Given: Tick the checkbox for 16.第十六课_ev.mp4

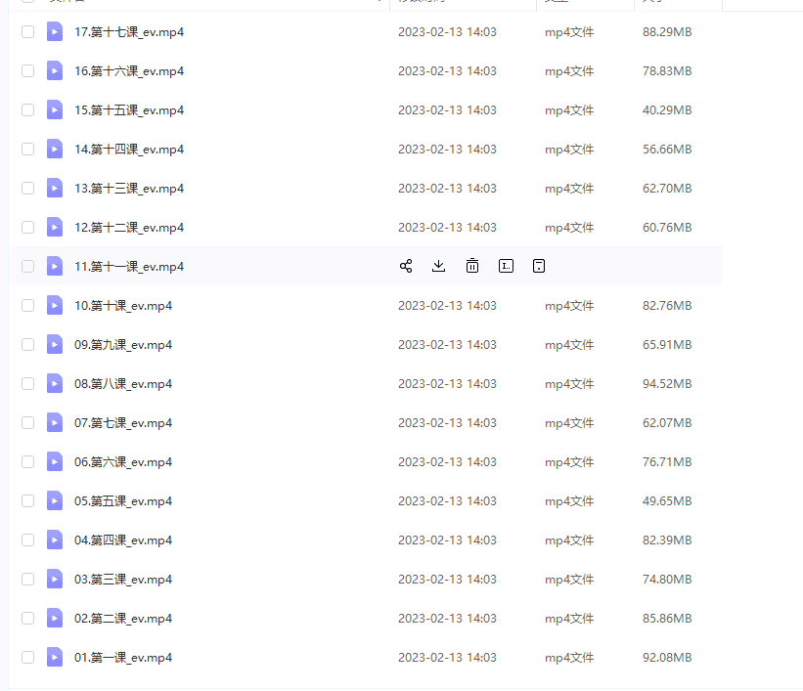Looking at the screenshot, I should (x=27, y=71).
